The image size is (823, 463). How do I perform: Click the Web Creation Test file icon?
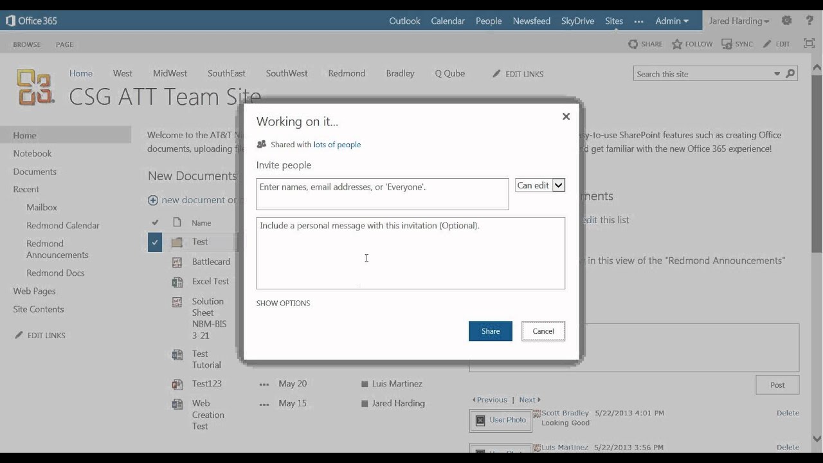click(177, 404)
